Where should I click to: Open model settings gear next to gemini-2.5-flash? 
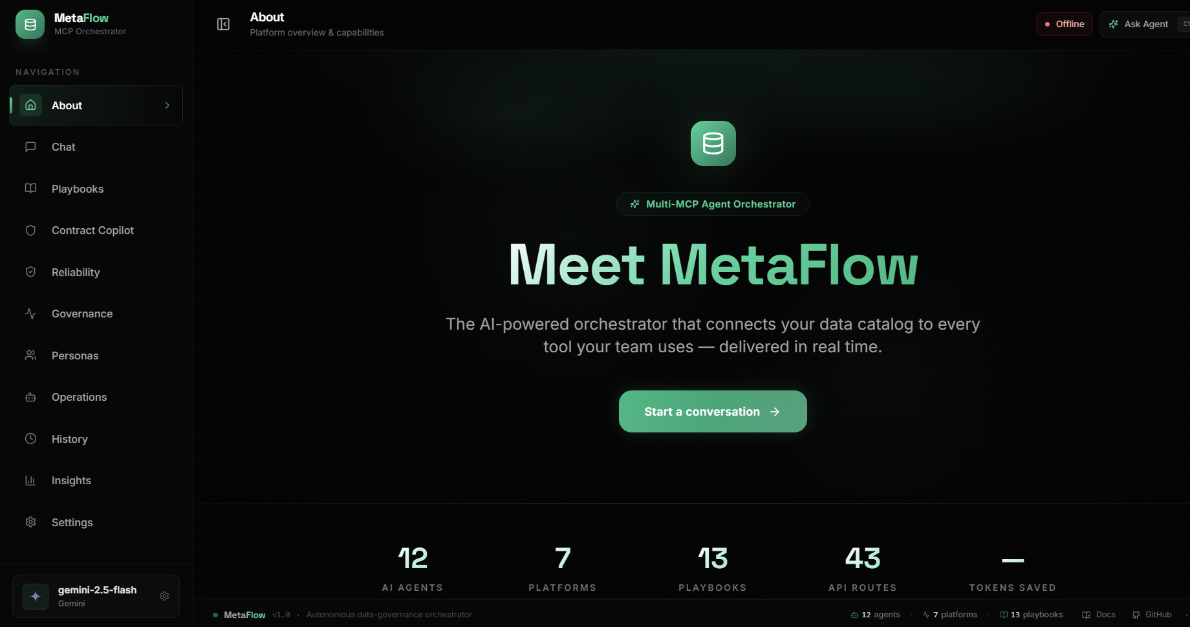(x=164, y=596)
